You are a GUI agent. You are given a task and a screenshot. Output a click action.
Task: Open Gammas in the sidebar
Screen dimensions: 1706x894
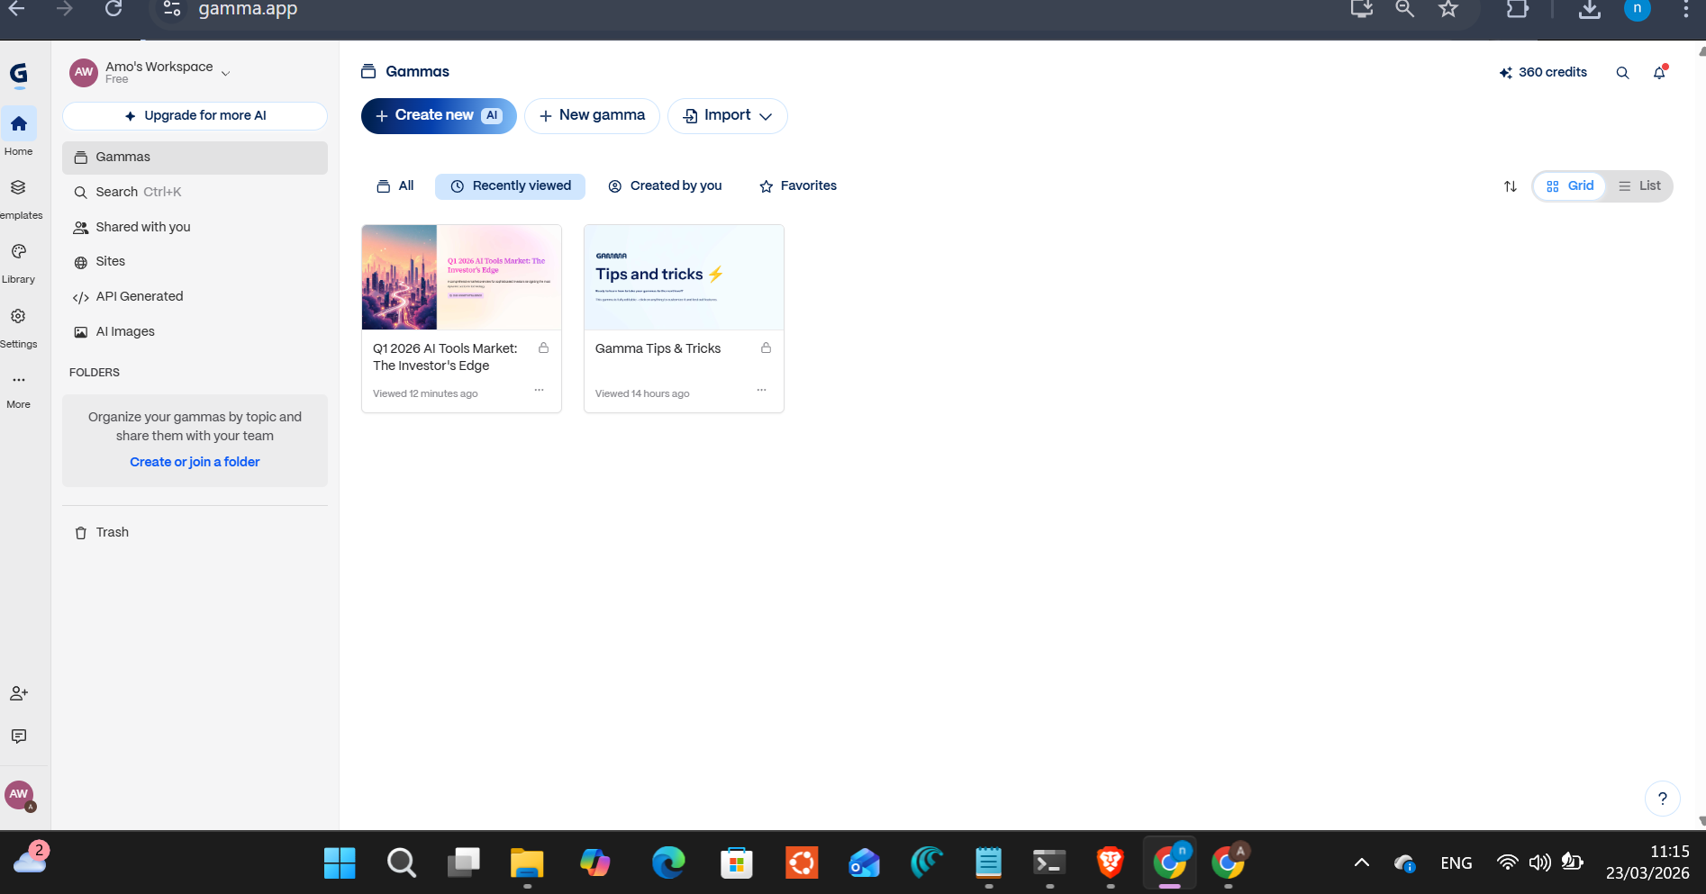[x=195, y=158]
